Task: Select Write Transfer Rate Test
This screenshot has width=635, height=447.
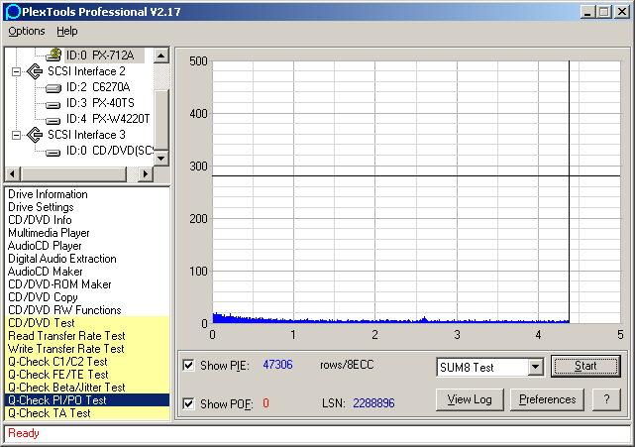Action: [87, 349]
